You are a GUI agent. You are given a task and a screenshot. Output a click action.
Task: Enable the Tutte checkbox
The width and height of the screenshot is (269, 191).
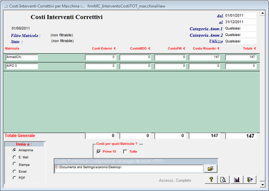[x=125, y=152]
